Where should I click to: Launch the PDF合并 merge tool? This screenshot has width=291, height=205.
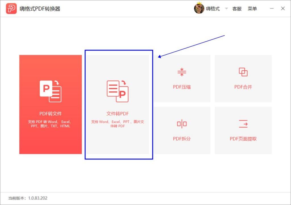[243, 78]
